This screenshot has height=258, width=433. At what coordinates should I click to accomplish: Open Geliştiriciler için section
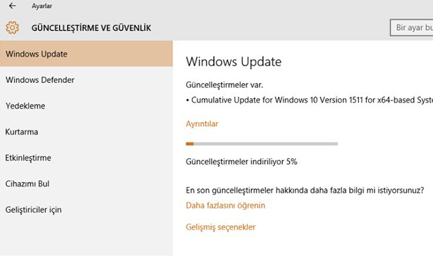click(x=87, y=210)
